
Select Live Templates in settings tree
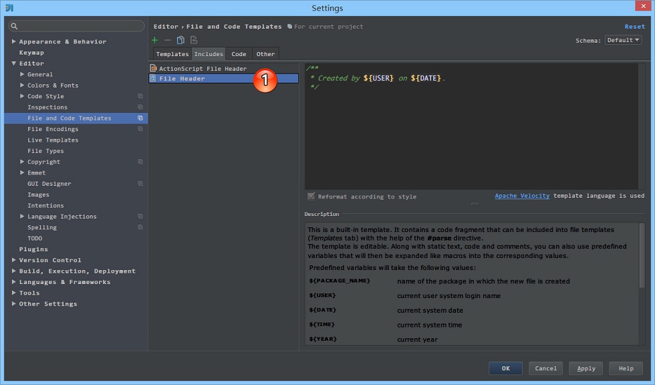(53, 140)
